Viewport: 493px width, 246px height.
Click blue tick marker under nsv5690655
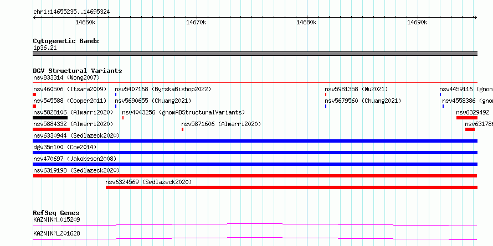(116, 106)
